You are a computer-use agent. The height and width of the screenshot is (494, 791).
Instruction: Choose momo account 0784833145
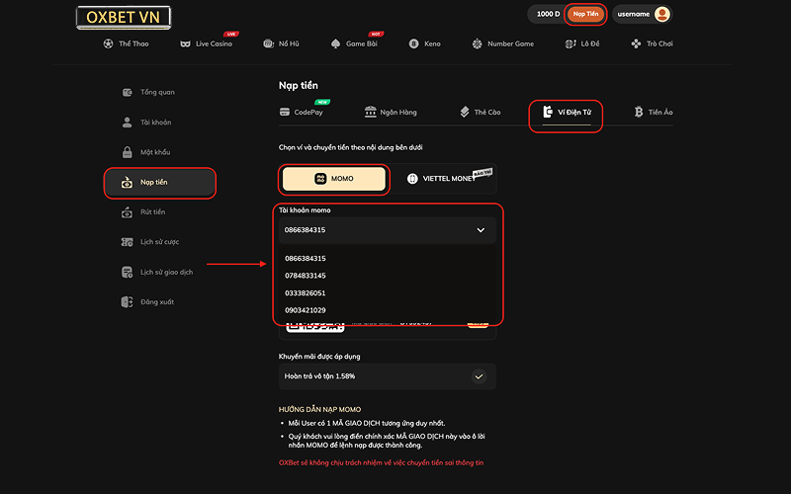tap(306, 276)
